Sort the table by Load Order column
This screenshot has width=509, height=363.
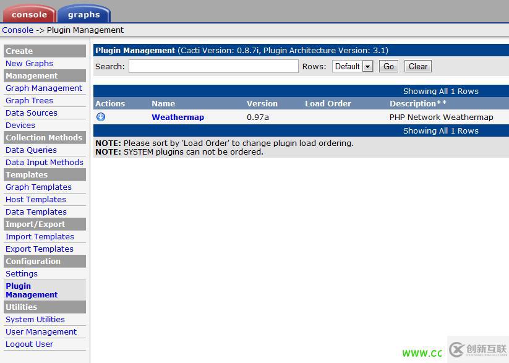(x=328, y=103)
